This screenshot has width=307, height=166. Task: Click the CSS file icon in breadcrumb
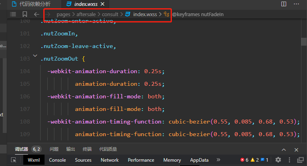click(128, 14)
